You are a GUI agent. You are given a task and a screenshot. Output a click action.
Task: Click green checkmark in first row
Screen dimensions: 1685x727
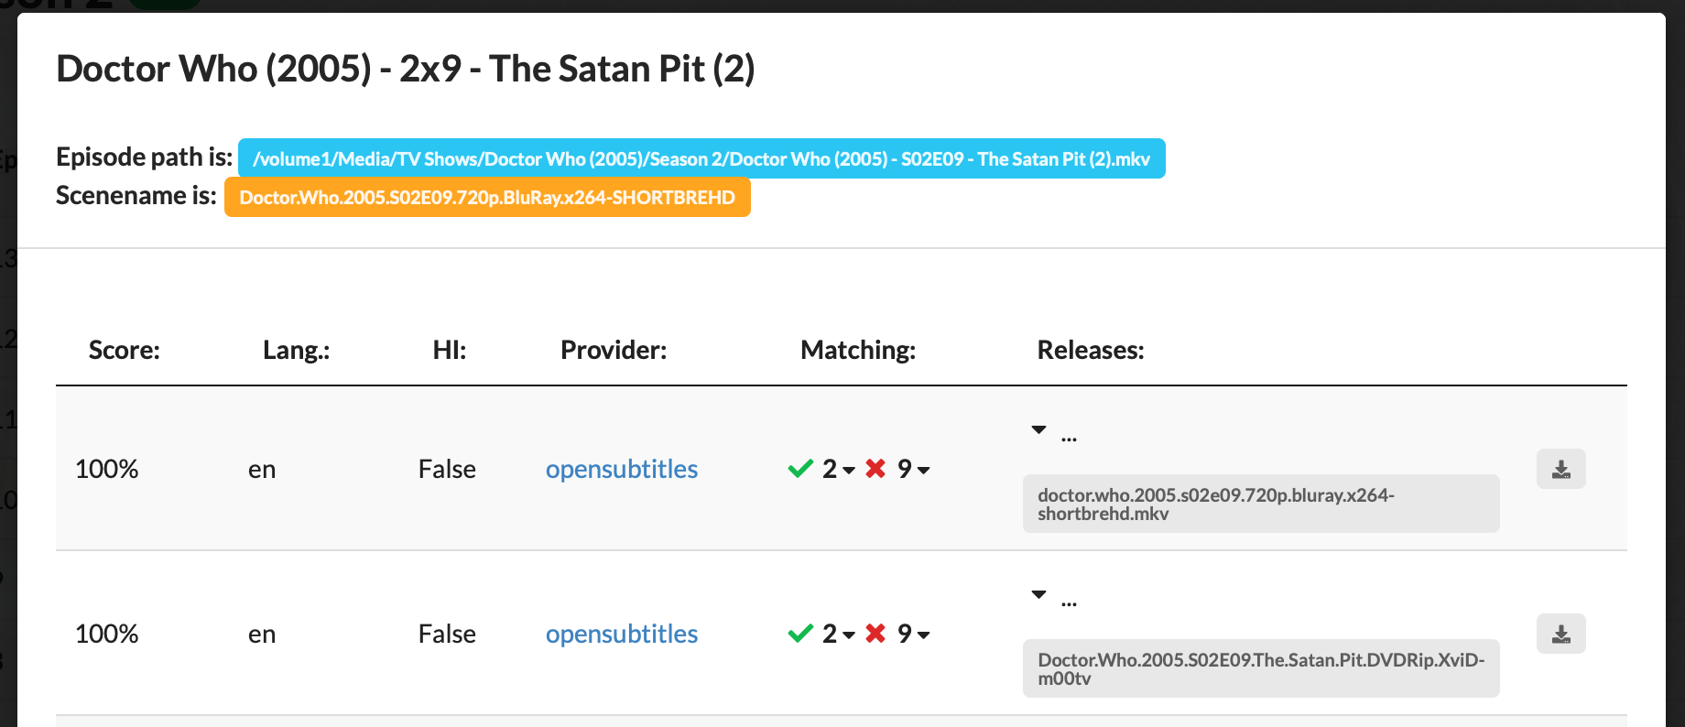pyautogui.click(x=800, y=469)
